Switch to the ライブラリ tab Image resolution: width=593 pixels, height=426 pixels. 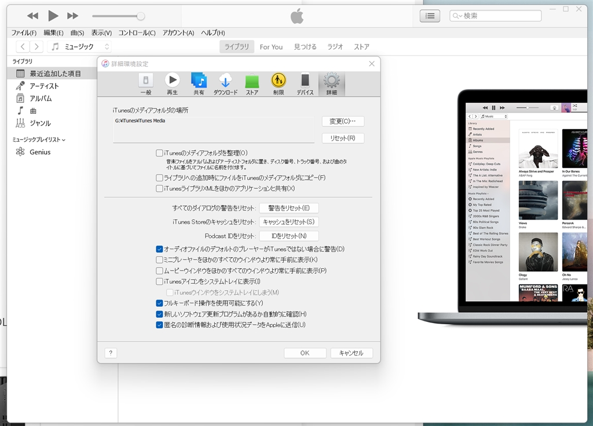[x=237, y=47]
